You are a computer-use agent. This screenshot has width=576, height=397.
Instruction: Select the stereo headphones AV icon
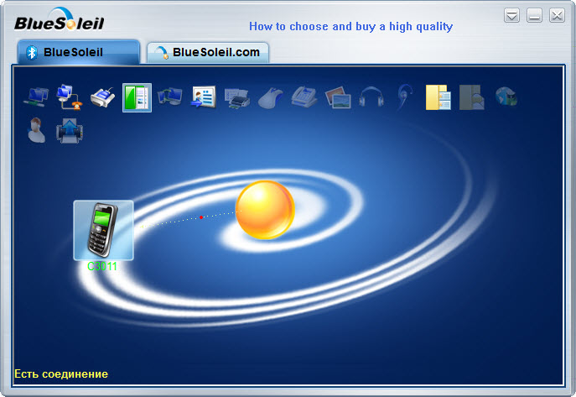pyautogui.click(x=371, y=97)
